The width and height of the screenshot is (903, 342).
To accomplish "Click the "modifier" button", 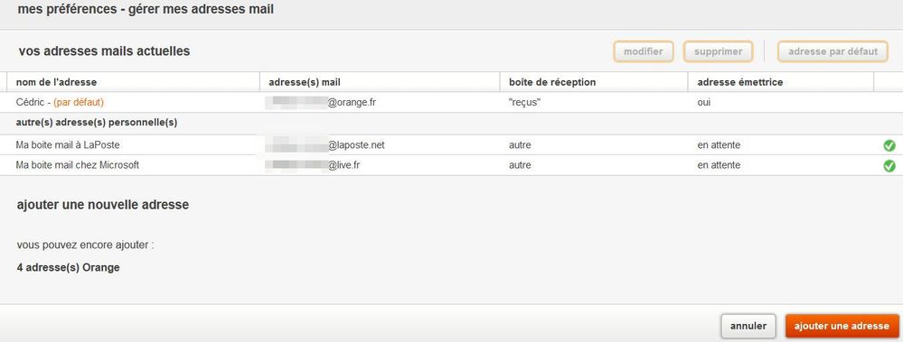I will (x=644, y=51).
